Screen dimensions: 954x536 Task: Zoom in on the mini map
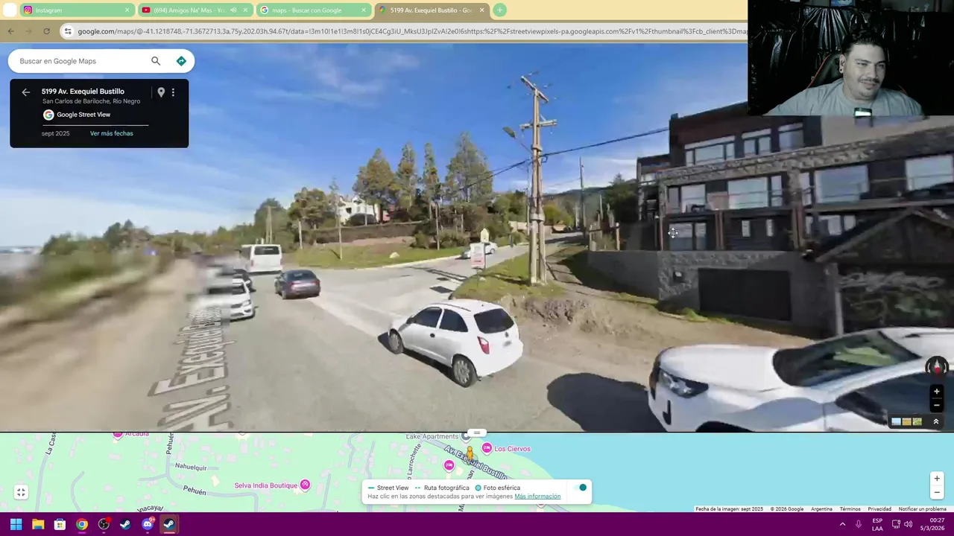click(x=937, y=478)
